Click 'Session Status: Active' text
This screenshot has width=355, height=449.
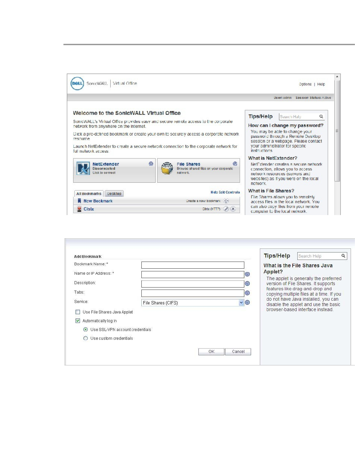(313, 98)
